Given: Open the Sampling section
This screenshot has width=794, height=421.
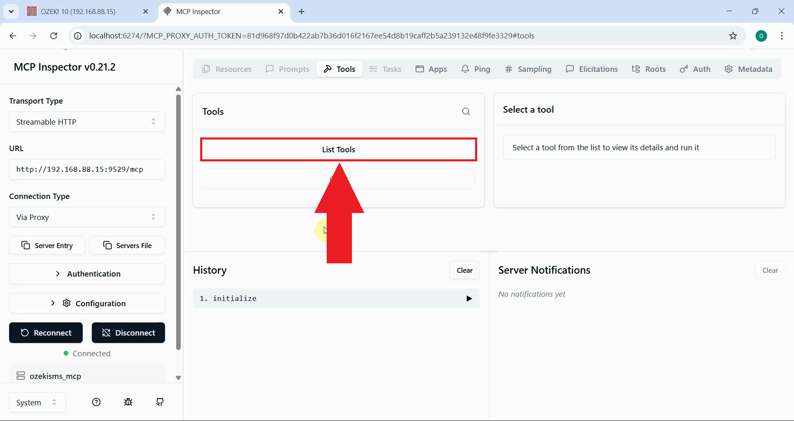Looking at the screenshot, I should coord(528,69).
